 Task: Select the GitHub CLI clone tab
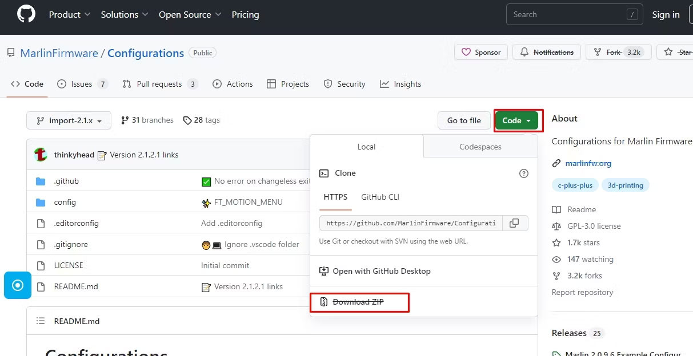380,197
